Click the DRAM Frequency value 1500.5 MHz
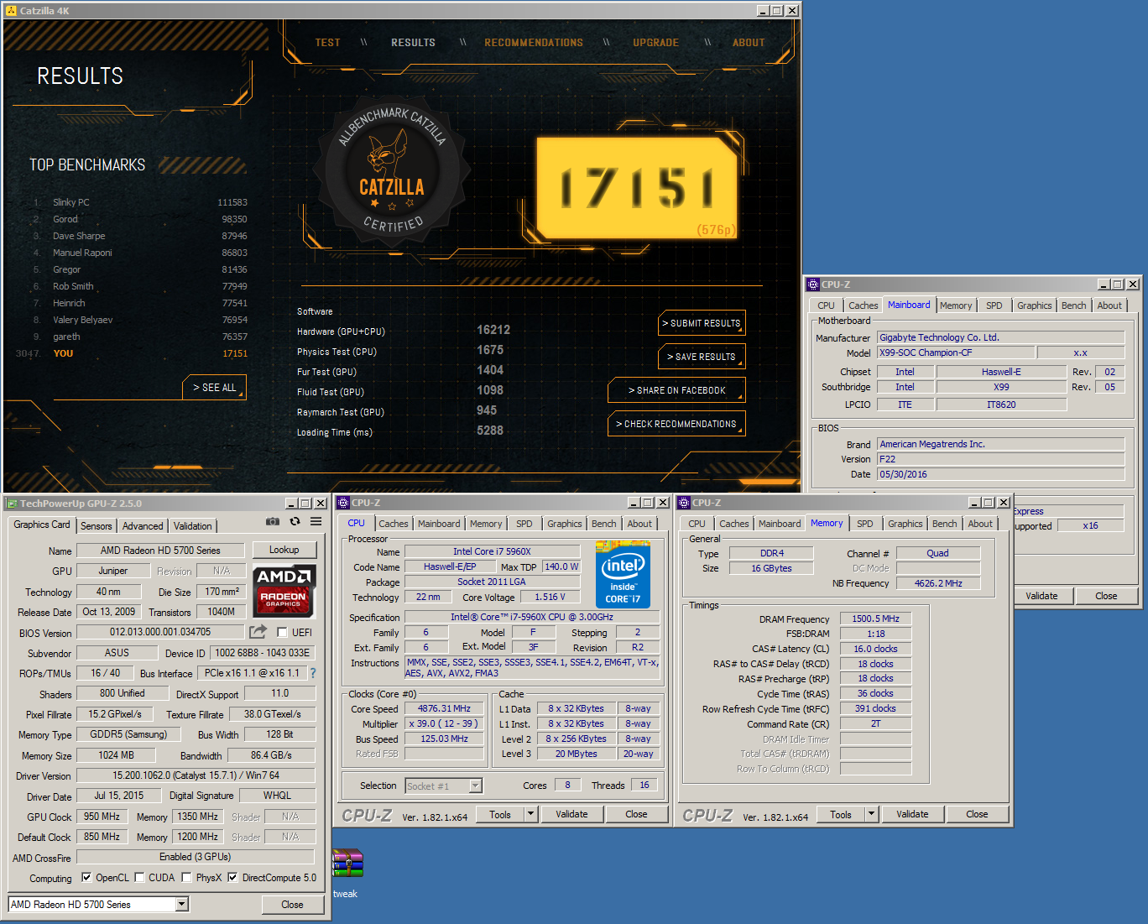Viewport: 1148px width, 924px height. click(x=875, y=619)
